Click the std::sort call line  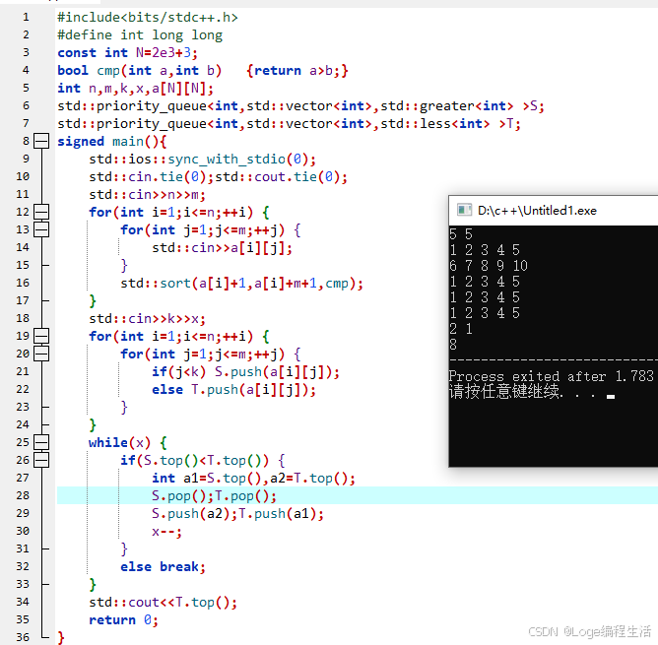pos(241,284)
